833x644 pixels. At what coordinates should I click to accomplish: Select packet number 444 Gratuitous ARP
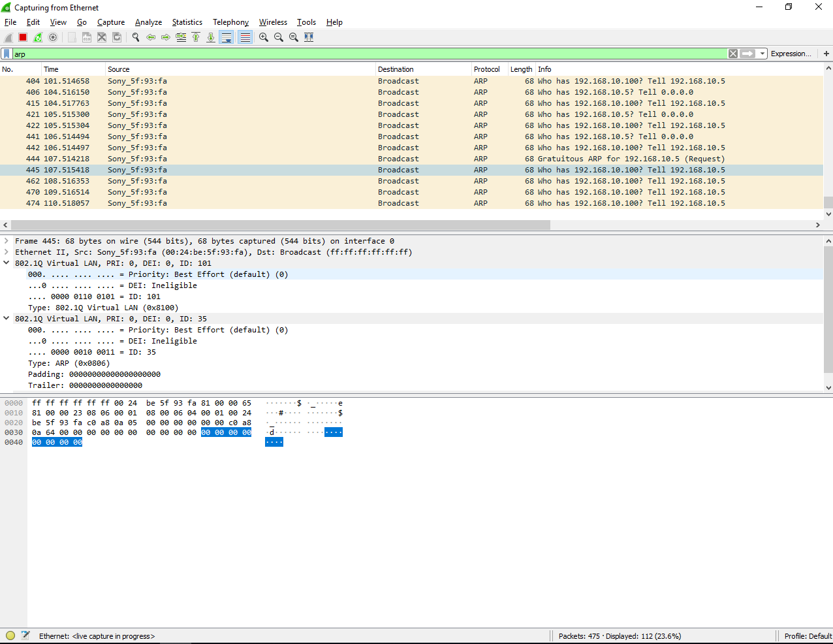click(411, 159)
